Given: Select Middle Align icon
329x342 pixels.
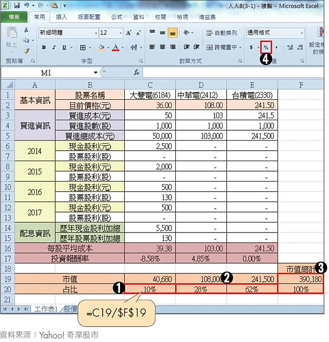Looking at the screenshot, I should coord(162,33).
